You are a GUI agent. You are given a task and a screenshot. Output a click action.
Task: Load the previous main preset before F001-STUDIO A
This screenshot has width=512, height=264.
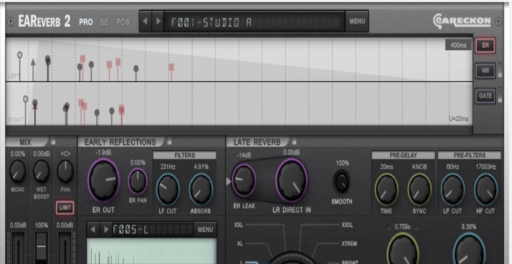(x=145, y=21)
